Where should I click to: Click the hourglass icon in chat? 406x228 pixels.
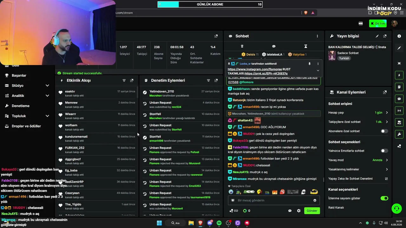pos(306,46)
